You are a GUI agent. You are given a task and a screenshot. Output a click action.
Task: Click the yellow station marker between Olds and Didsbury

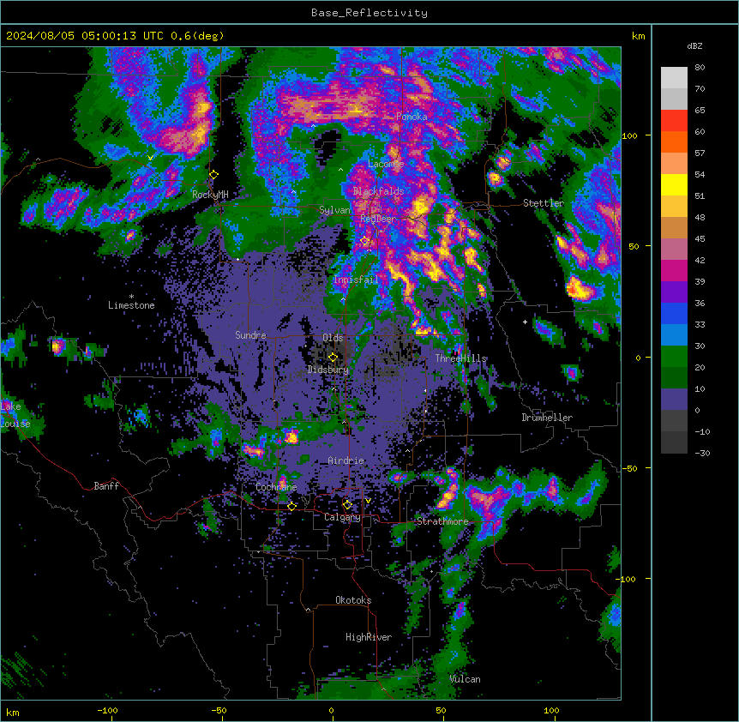[333, 357]
